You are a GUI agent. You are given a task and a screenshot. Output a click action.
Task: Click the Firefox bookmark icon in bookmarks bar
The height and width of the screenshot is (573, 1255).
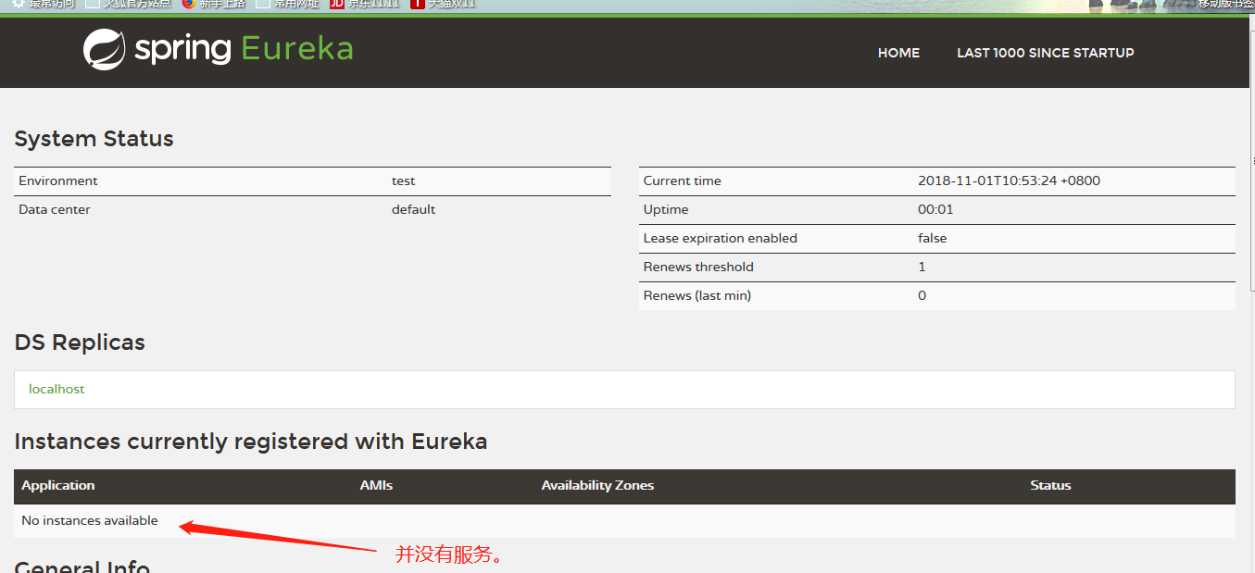(x=189, y=4)
